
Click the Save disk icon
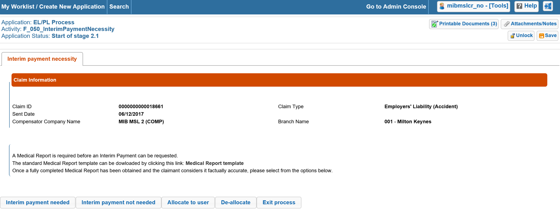tap(541, 35)
